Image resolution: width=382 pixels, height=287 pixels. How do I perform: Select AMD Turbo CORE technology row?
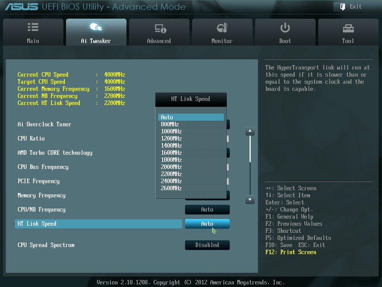tap(55, 153)
